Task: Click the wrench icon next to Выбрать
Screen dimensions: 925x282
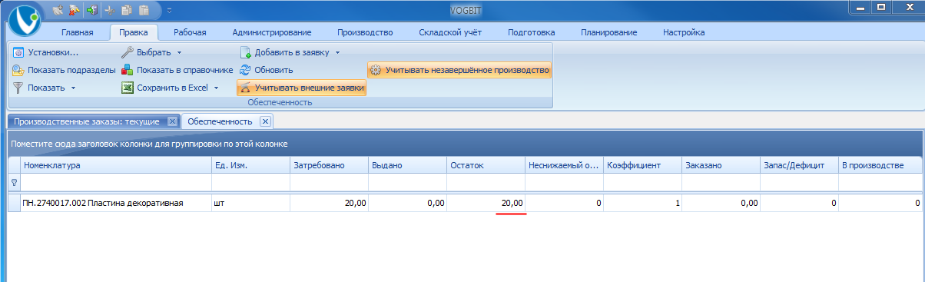Action: (x=128, y=52)
